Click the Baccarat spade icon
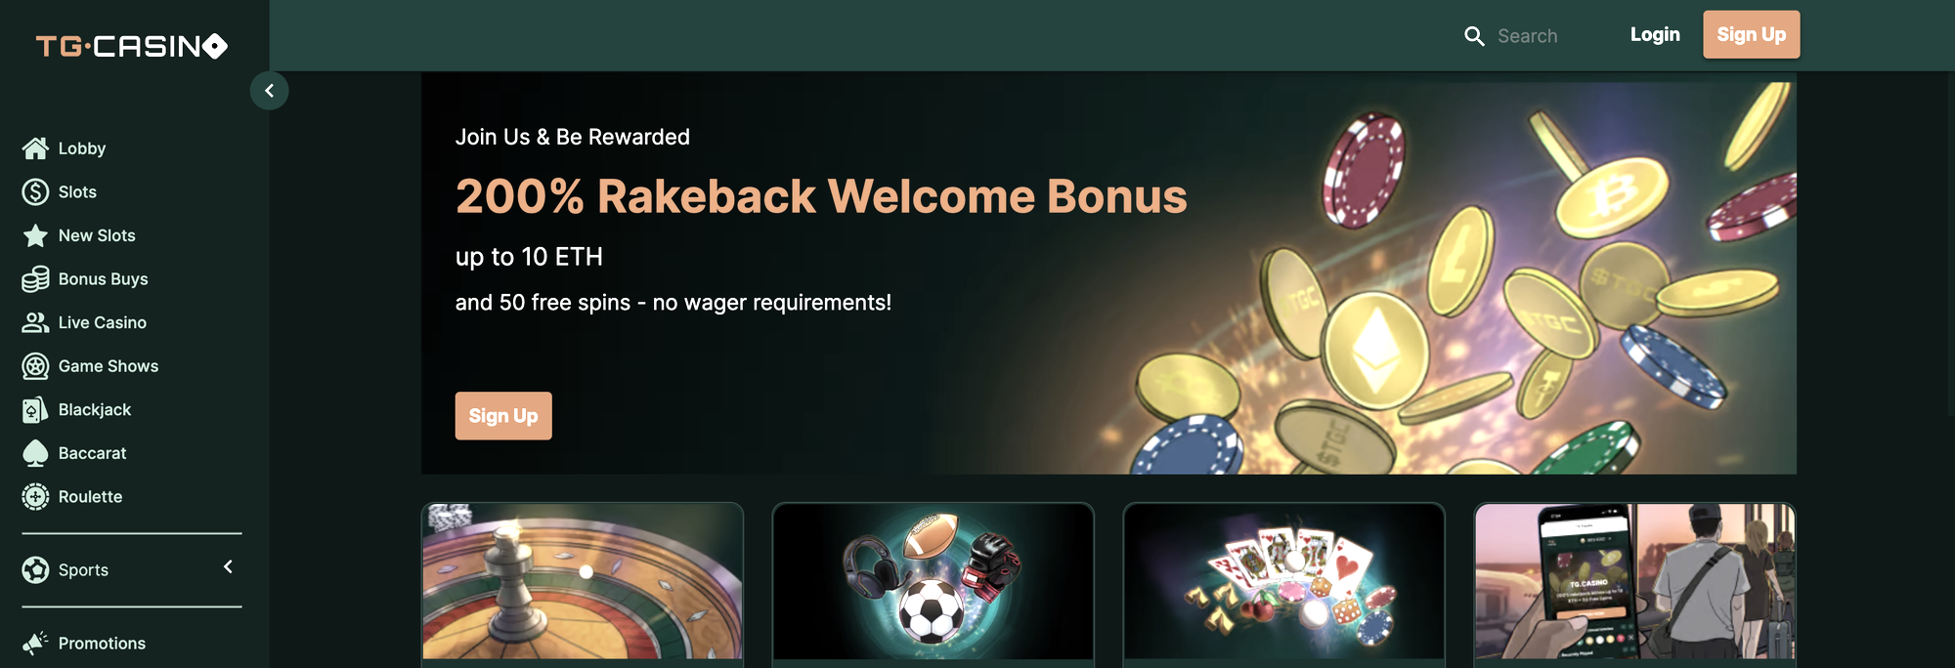This screenshot has width=1955, height=668. pyautogui.click(x=35, y=453)
